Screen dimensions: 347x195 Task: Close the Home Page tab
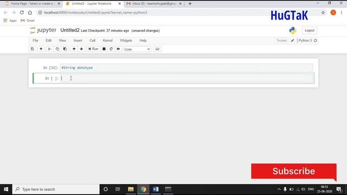59,4
